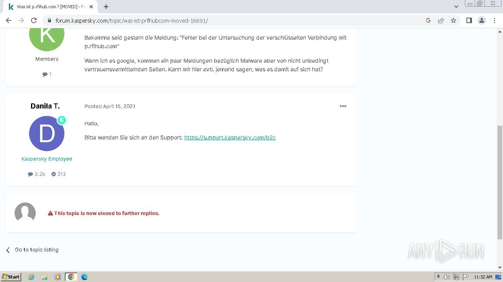Open Microsoft Edge from the taskbar
Viewport: 503px width, 282px height.
pos(84,277)
